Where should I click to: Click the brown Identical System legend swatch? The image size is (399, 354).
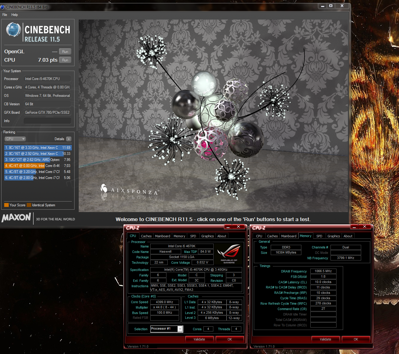click(x=29, y=205)
